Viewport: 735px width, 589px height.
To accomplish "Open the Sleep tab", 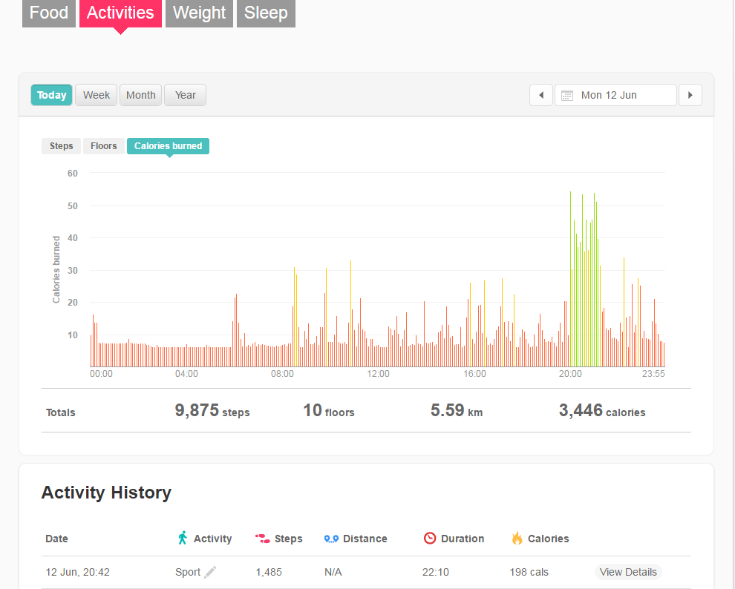I will [x=266, y=13].
